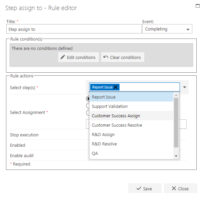The height and width of the screenshot is (197, 202).
Task: Choose Customer Success Assign step
Action: click(x=131, y=116)
